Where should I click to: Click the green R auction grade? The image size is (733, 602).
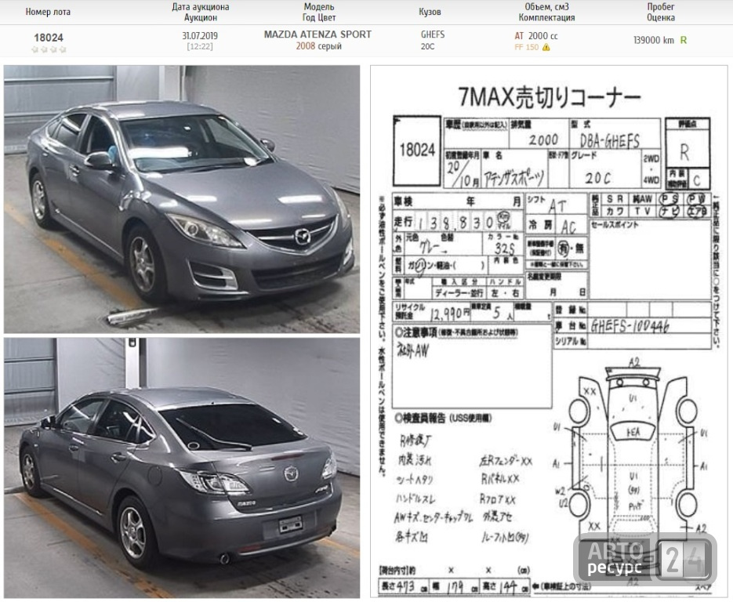(x=684, y=40)
